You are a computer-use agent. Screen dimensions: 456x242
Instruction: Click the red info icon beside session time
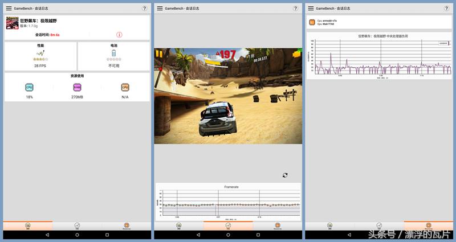119,35
